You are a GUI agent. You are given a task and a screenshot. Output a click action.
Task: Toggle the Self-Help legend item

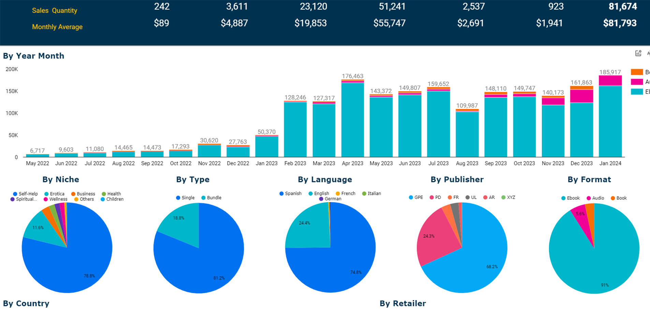pyautogui.click(x=25, y=194)
